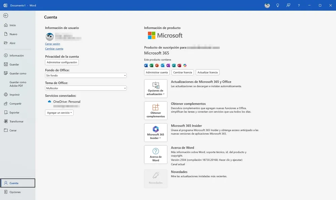336x200 pixels.
Task: Click the Outlook icon in product apps row
Action: click(x=163, y=65)
